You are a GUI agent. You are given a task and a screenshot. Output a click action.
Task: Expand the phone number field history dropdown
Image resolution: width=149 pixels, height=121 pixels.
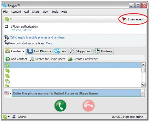coord(143,93)
